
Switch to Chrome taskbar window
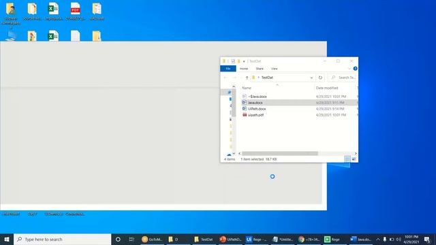tap(308, 239)
